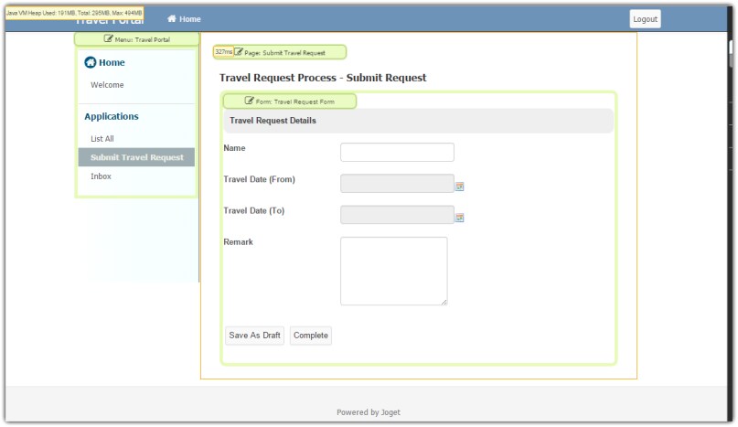Click edit icon beside Form: Travel Request Form
738x427 pixels.
[x=250, y=101]
